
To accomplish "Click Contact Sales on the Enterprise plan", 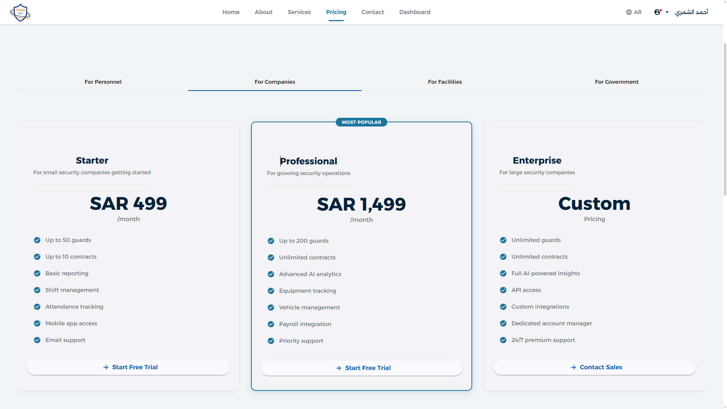I will 594,367.
